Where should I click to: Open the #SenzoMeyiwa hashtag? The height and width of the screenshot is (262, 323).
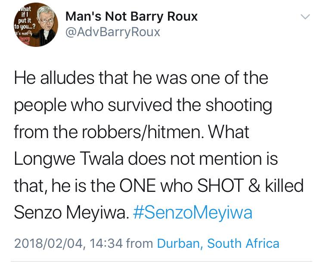point(193,213)
